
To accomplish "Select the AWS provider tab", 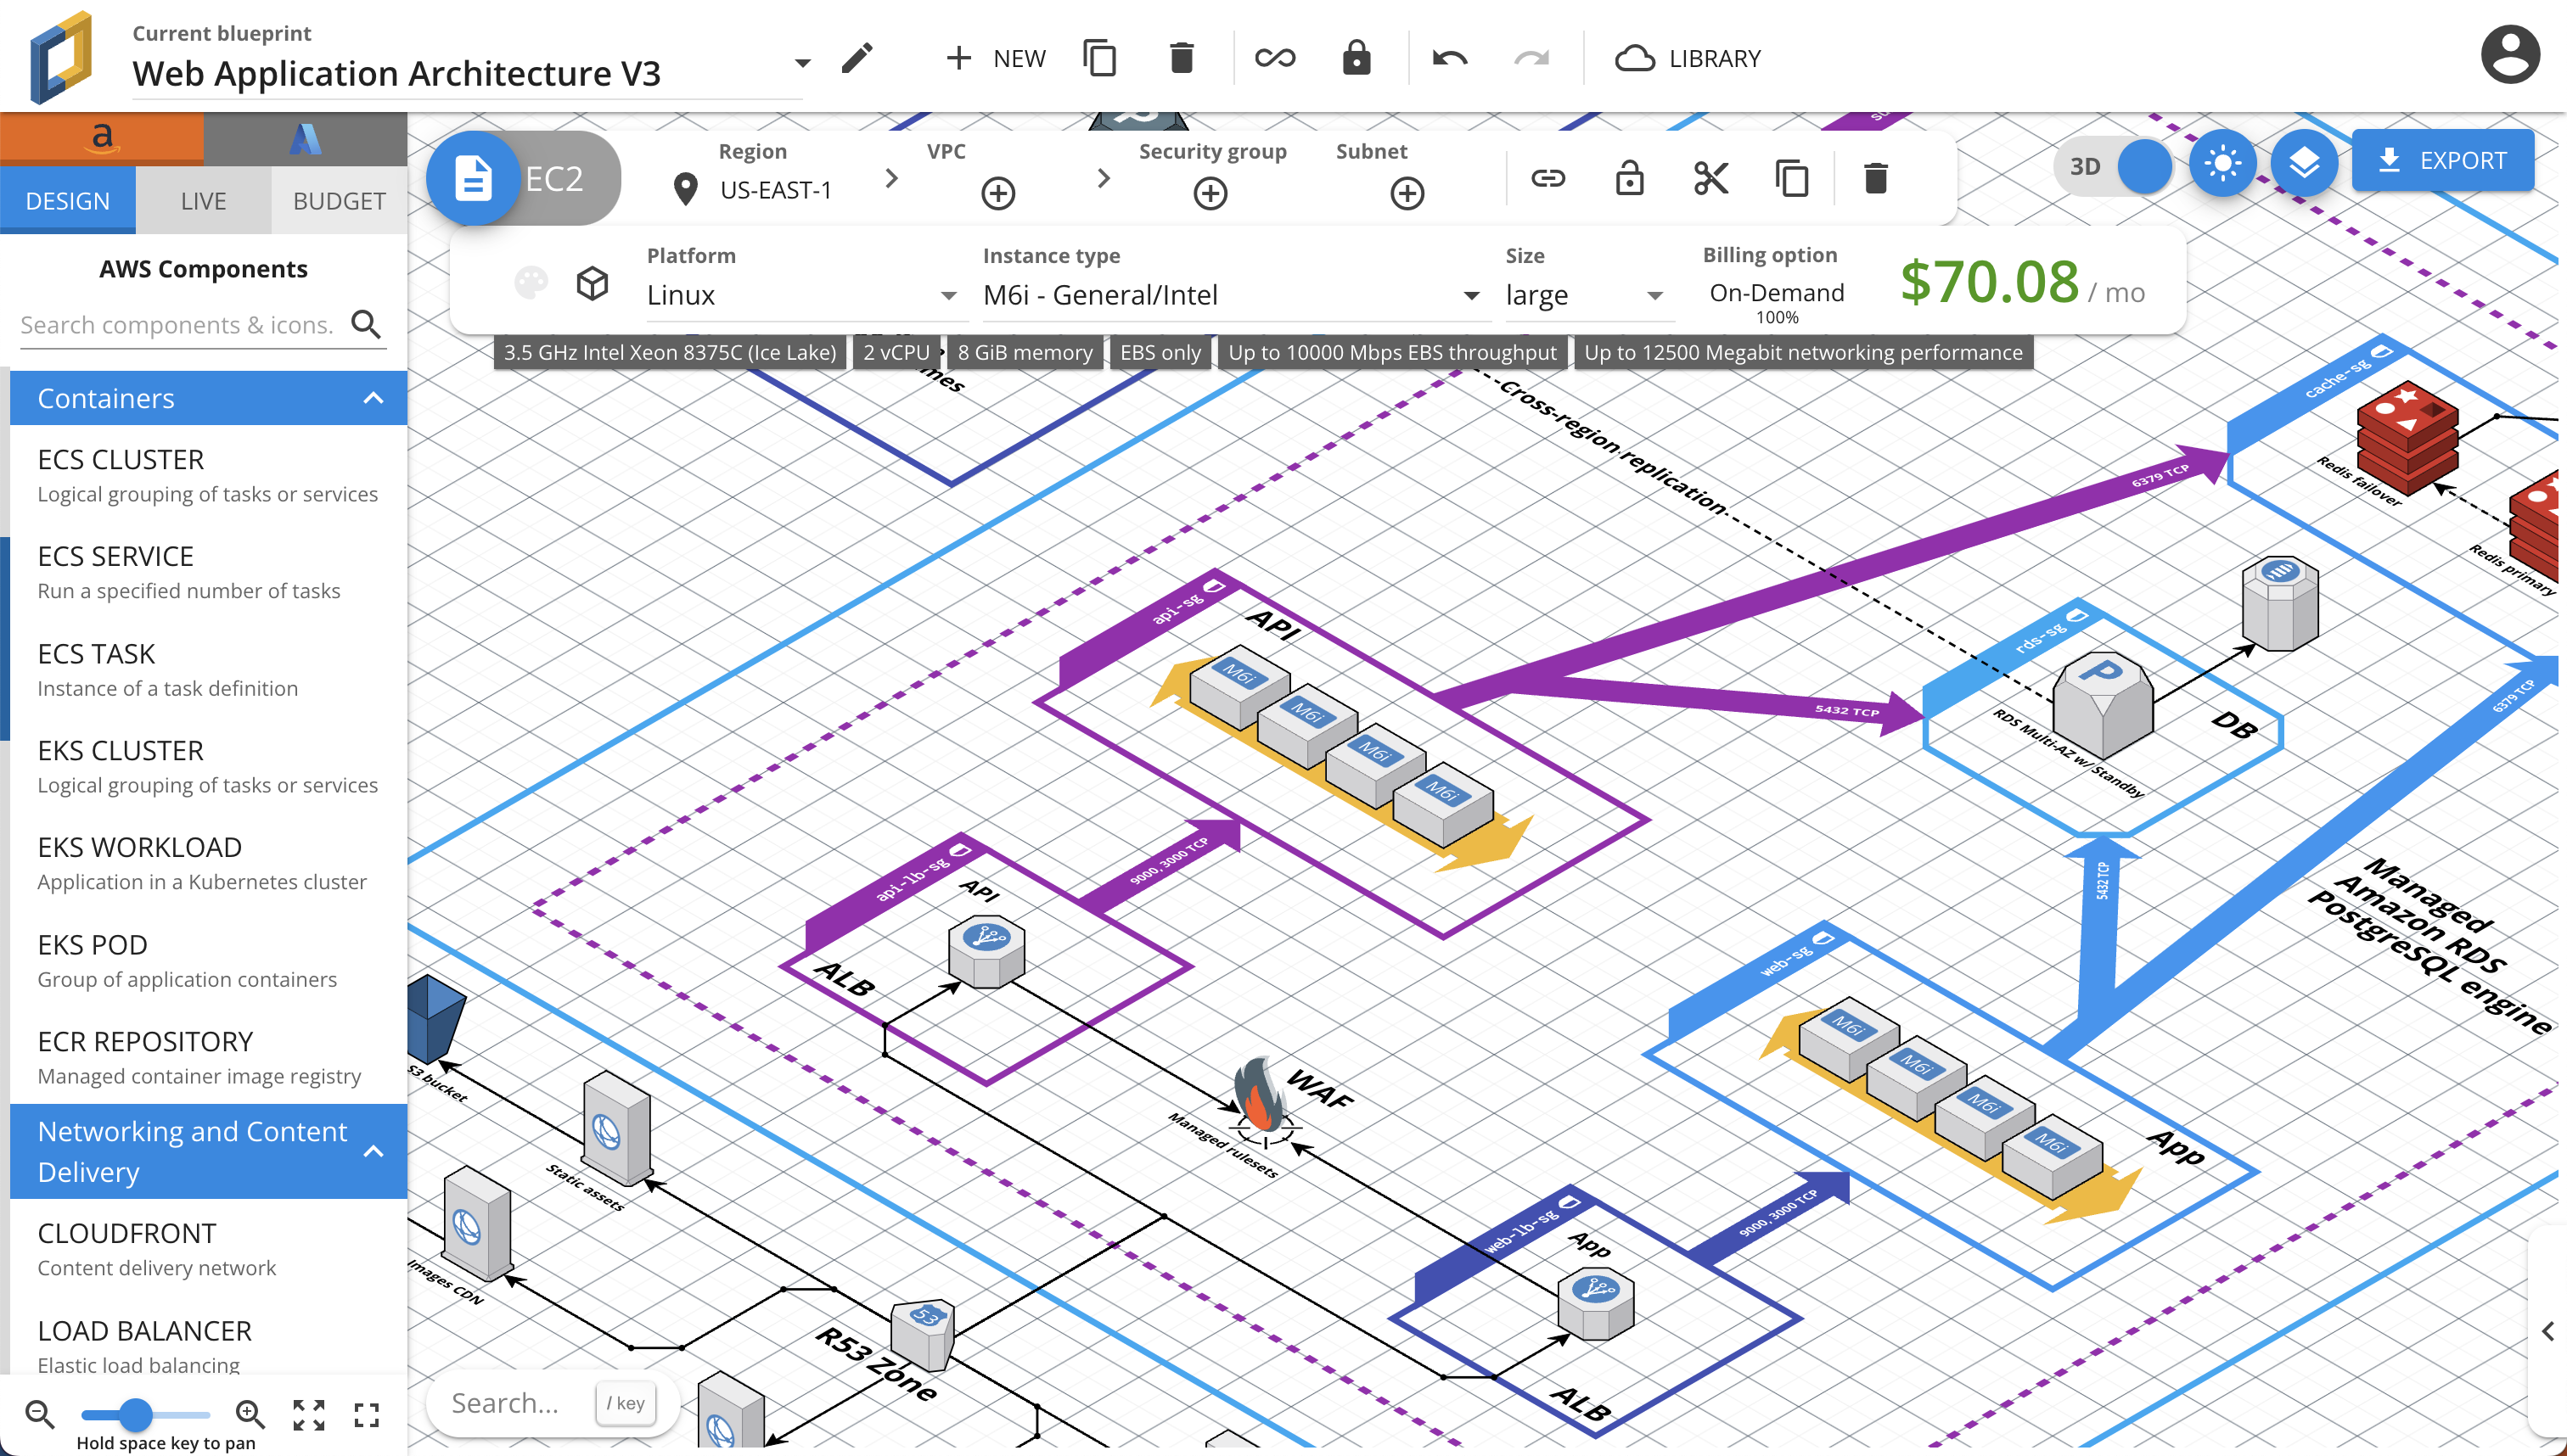I will point(102,138).
